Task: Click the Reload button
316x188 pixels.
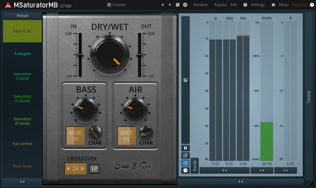Action: [22, 16]
